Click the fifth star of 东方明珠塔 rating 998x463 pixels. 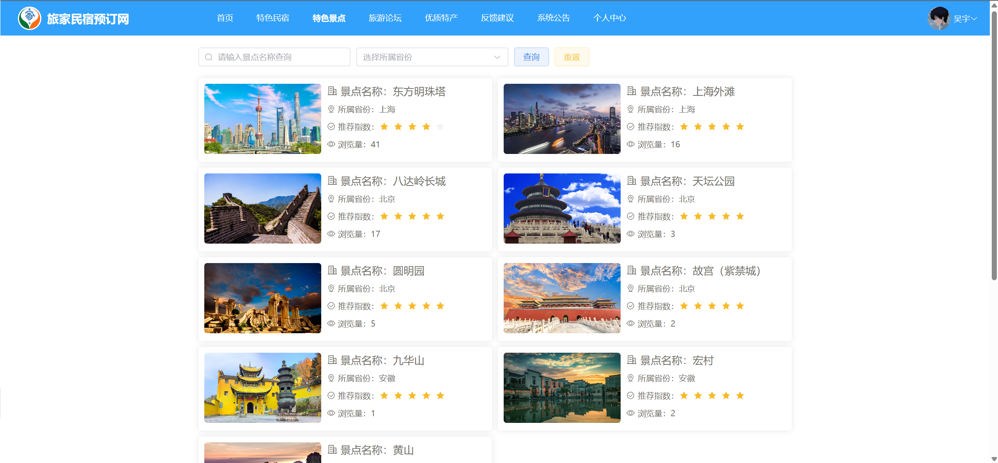tap(440, 127)
